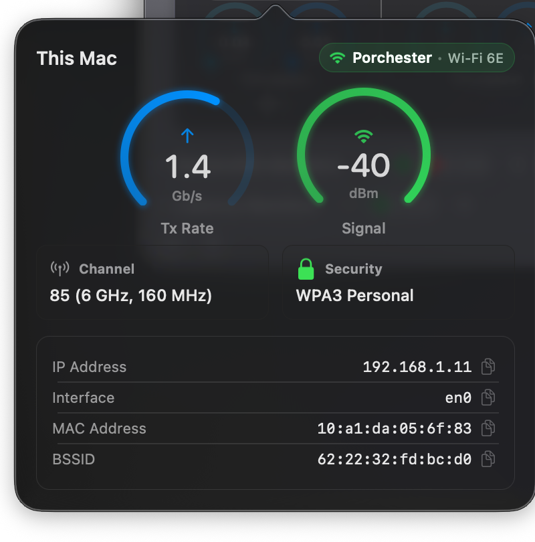Copy the IP Address using its clipboard icon
Image resolution: width=535 pixels, height=542 pixels.
tap(488, 367)
